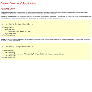
Task: Click the </system.web> tag in second code block
Action: [x=10, y=56]
